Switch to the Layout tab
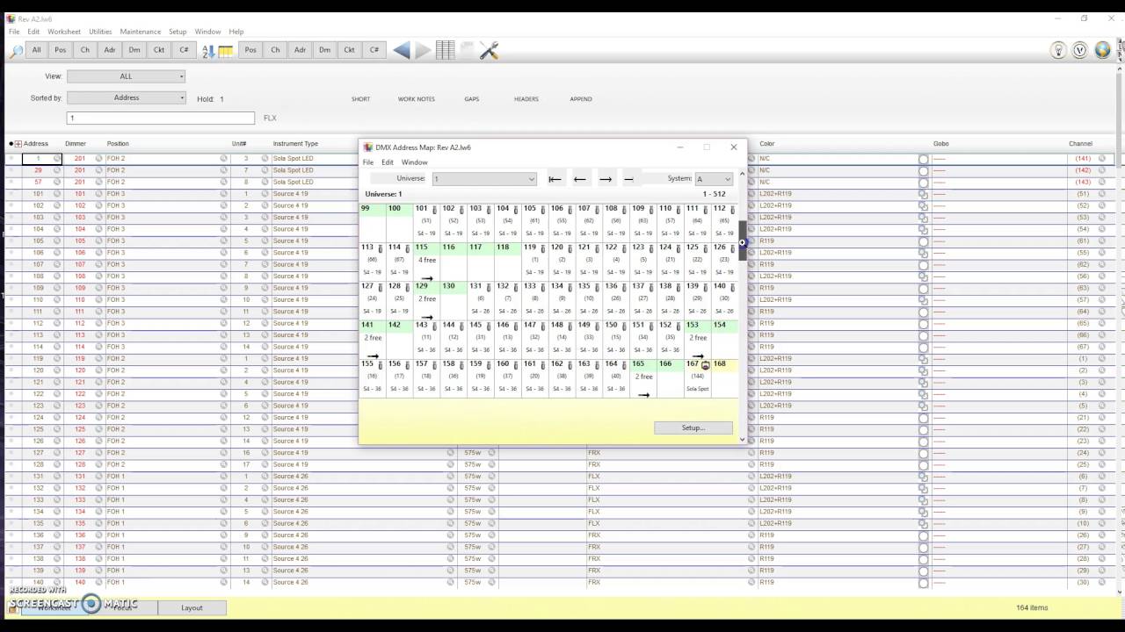The image size is (1125, 632). pos(192,607)
